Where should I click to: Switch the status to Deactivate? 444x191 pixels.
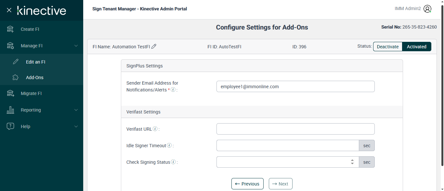point(387,47)
